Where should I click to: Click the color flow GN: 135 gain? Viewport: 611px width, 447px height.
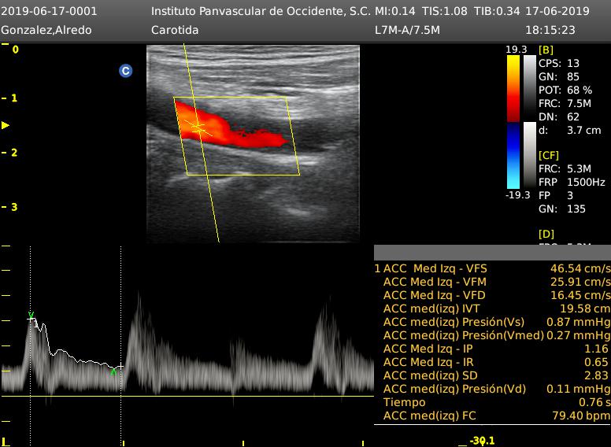click(562, 209)
